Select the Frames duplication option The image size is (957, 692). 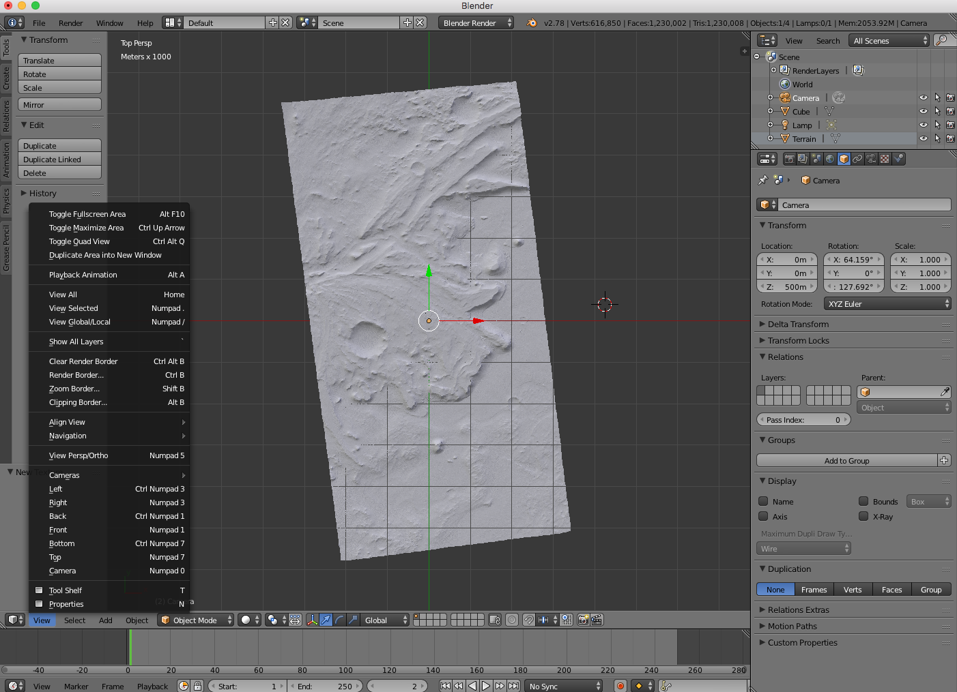pyautogui.click(x=814, y=589)
